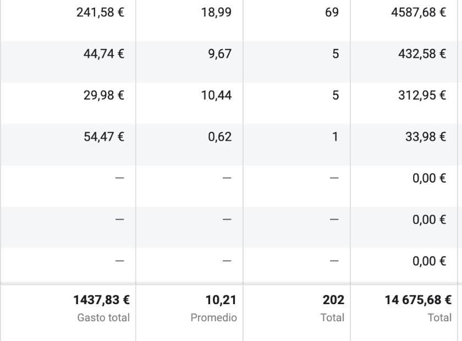Select the 10,44 average cell

point(189,96)
